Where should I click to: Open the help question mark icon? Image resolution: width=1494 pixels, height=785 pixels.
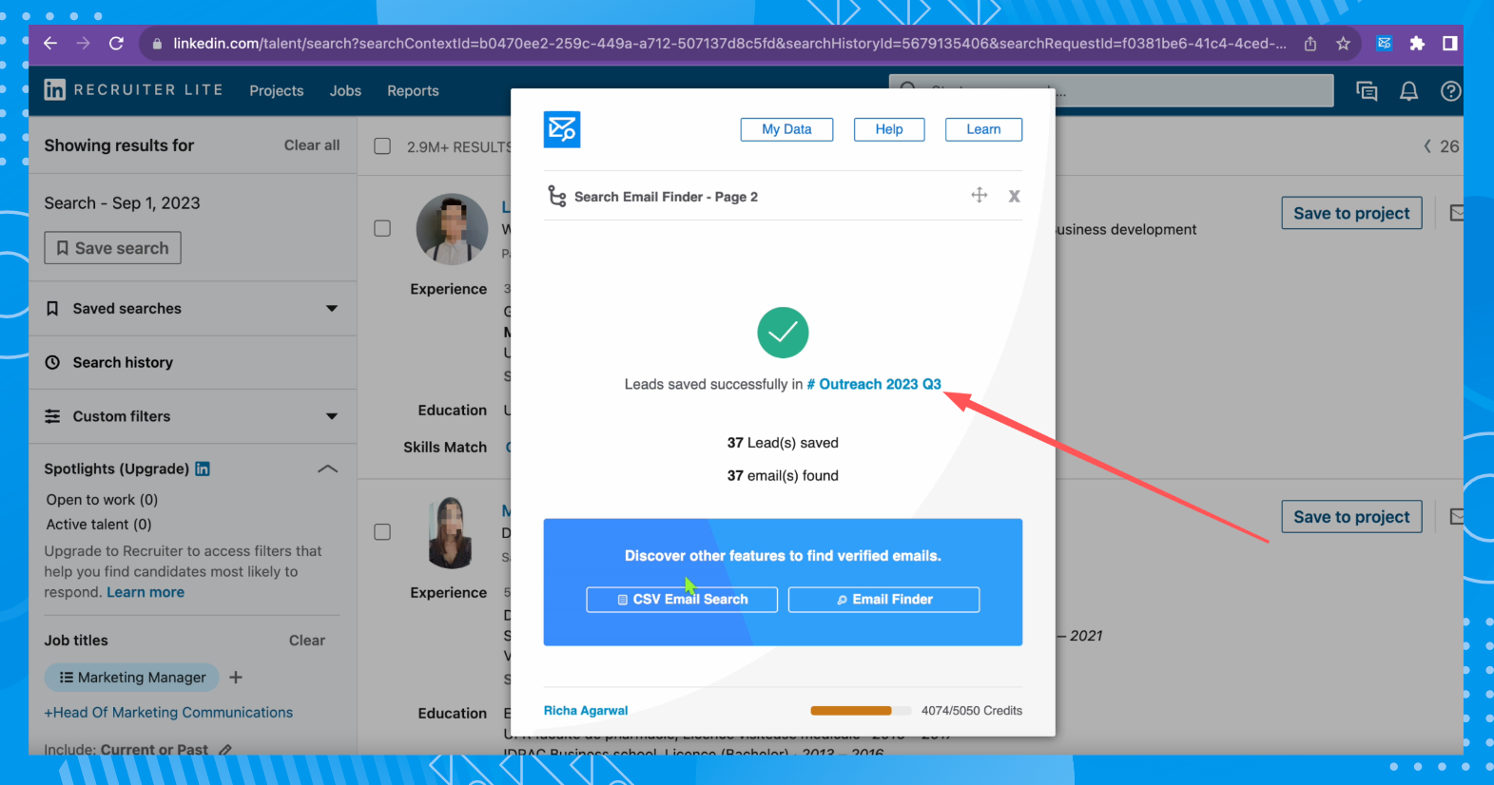(1450, 91)
